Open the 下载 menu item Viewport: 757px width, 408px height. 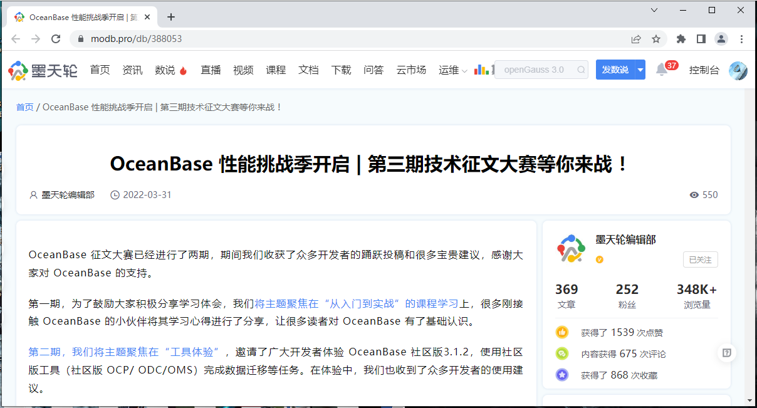(x=341, y=70)
